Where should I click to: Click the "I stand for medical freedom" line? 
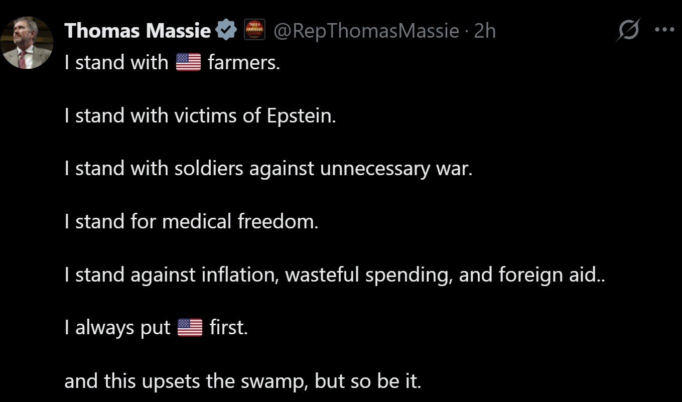click(x=191, y=221)
